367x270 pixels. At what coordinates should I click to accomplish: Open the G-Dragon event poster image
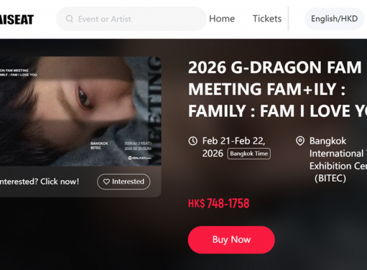[76, 111]
